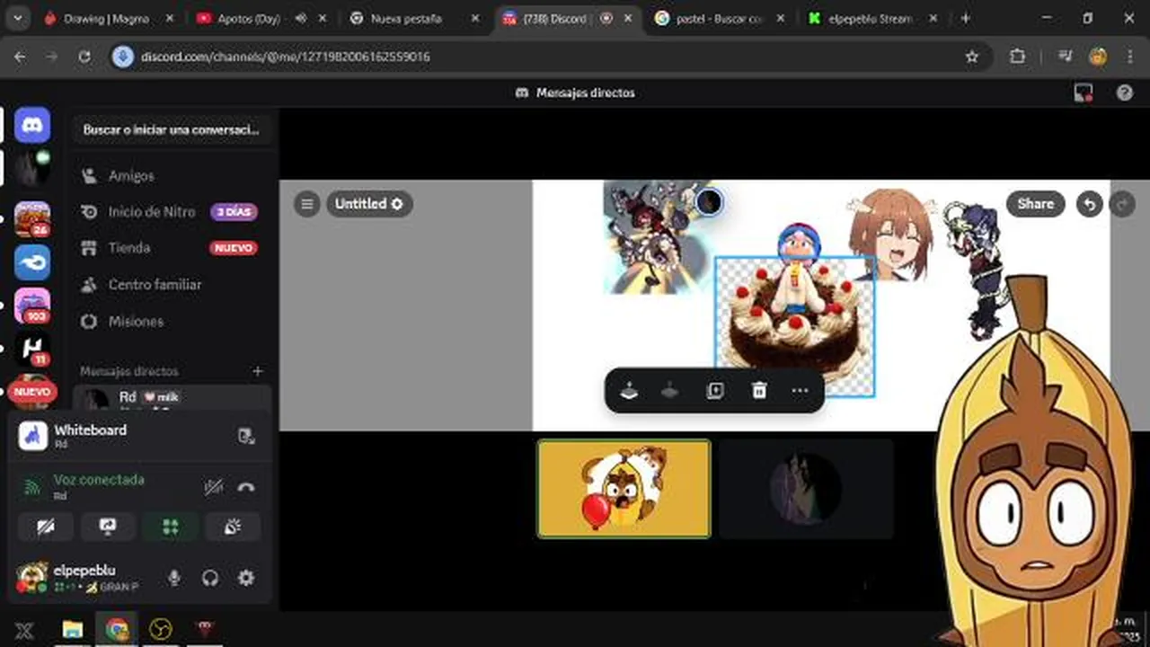Click the greyed-out redo arrow
This screenshot has height=647, width=1150.
[1122, 205]
